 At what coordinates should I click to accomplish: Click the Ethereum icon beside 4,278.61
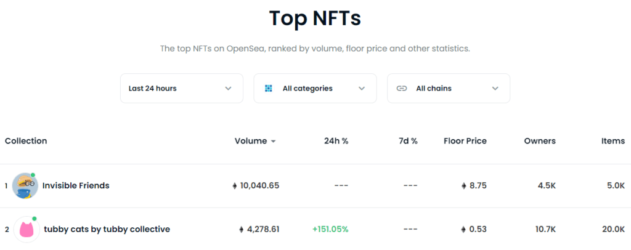242,230
